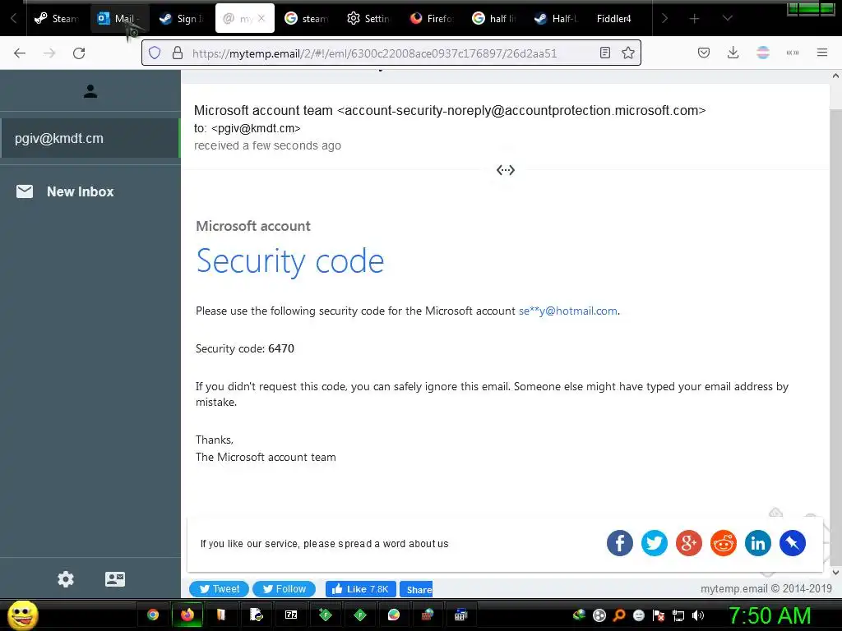
Task: Click the scrollbar down arrow
Action: (x=835, y=573)
